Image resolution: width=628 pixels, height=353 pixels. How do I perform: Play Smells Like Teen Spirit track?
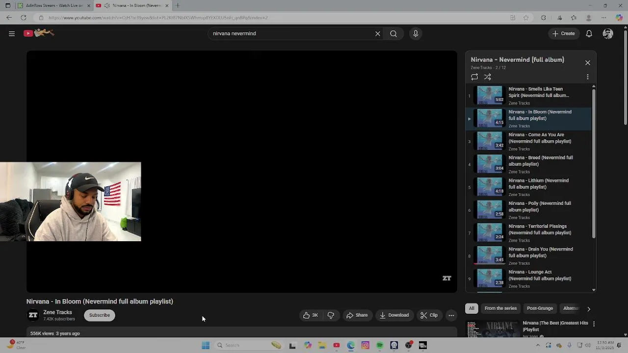tap(528, 96)
